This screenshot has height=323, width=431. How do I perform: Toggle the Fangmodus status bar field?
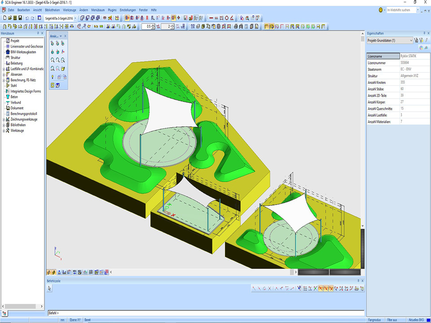(374, 320)
